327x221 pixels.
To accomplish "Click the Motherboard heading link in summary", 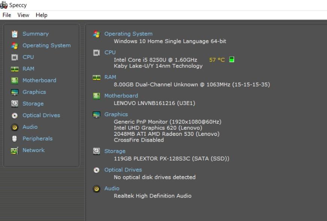I will pyautogui.click(x=121, y=96).
